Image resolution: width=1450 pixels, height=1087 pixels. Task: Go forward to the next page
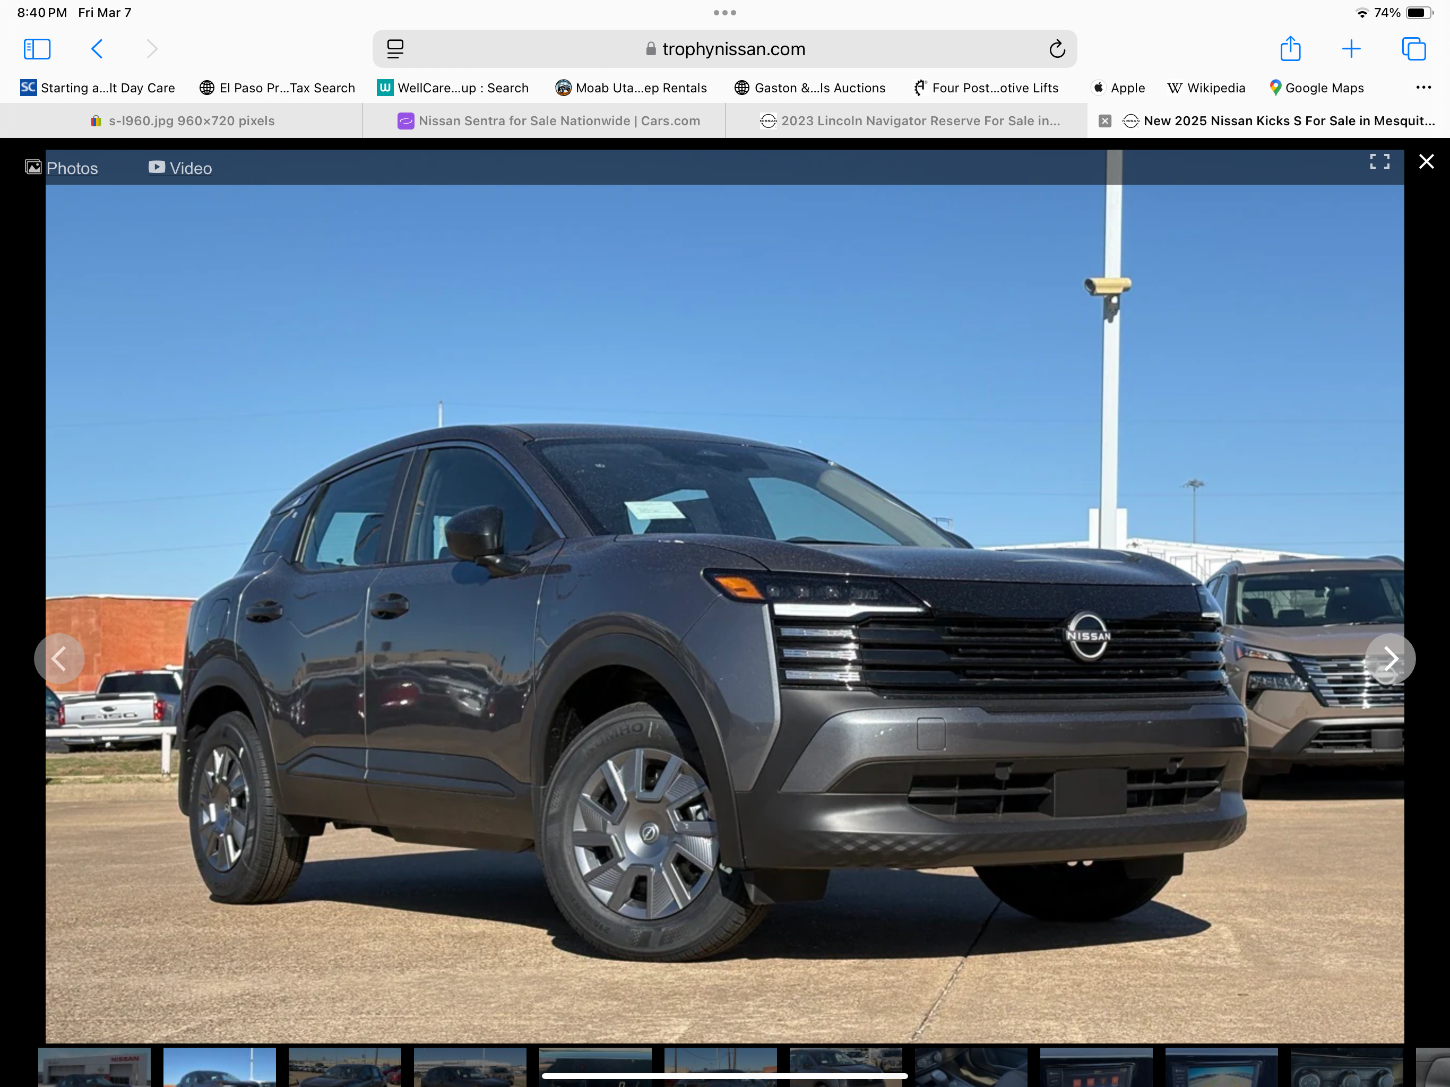click(151, 49)
